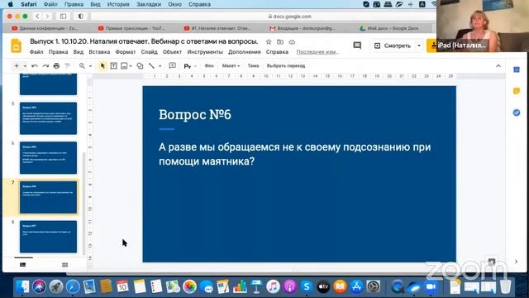Star the presentation
The height and width of the screenshot is (298, 529).
click(x=269, y=42)
